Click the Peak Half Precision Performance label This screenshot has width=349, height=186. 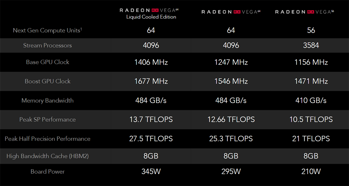pos(47,139)
